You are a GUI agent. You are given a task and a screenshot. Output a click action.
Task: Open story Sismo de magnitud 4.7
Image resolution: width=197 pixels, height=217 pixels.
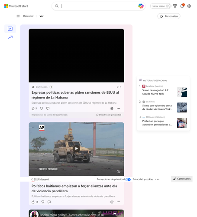point(155,92)
